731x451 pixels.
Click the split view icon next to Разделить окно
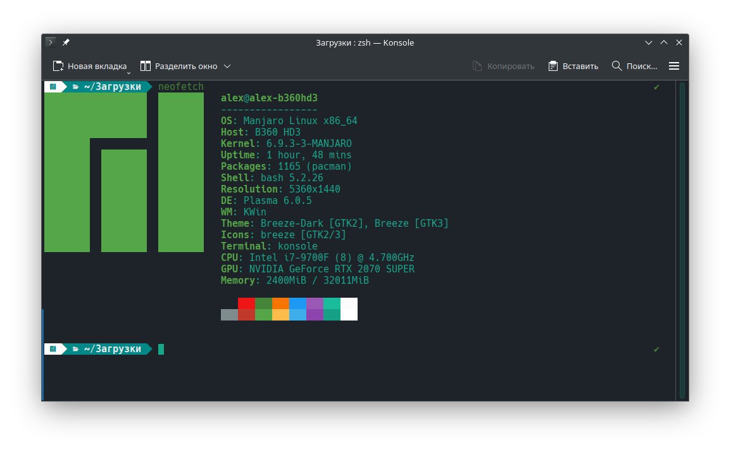coord(146,67)
